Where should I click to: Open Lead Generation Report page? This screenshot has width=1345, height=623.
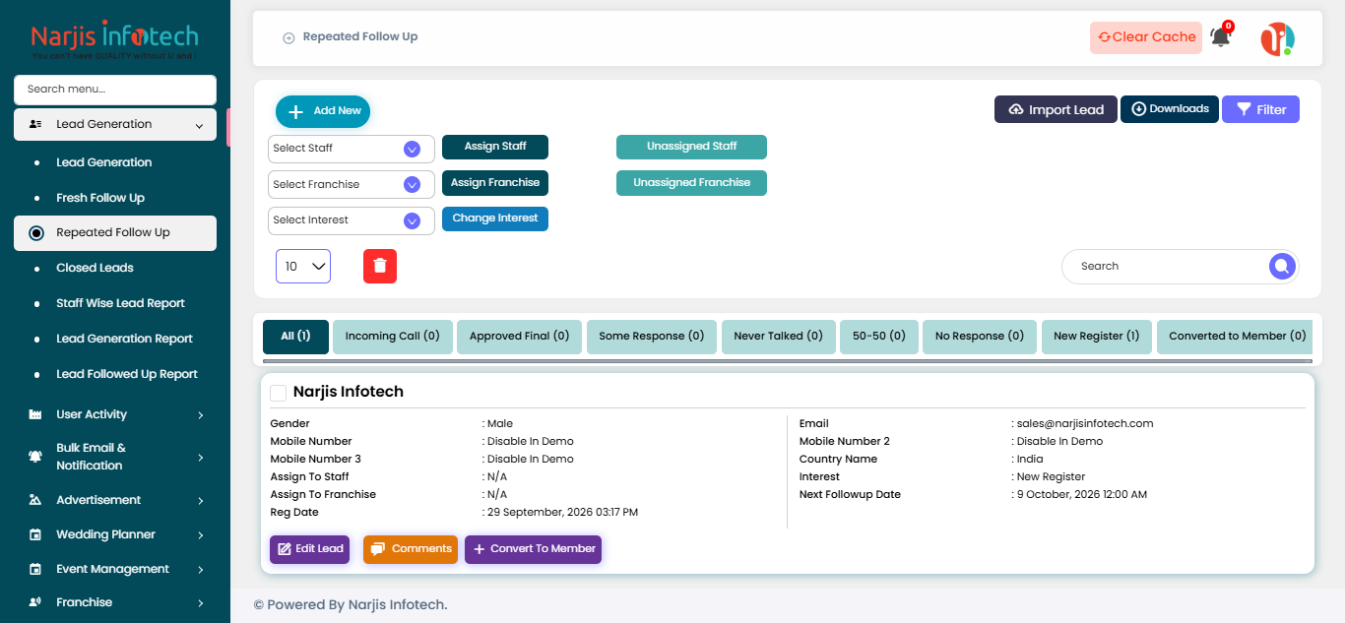[124, 340]
